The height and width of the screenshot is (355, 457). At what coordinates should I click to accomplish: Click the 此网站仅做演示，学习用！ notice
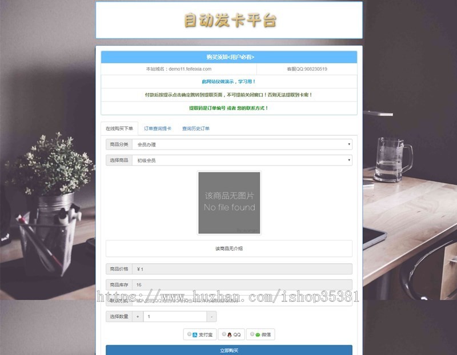click(x=229, y=82)
